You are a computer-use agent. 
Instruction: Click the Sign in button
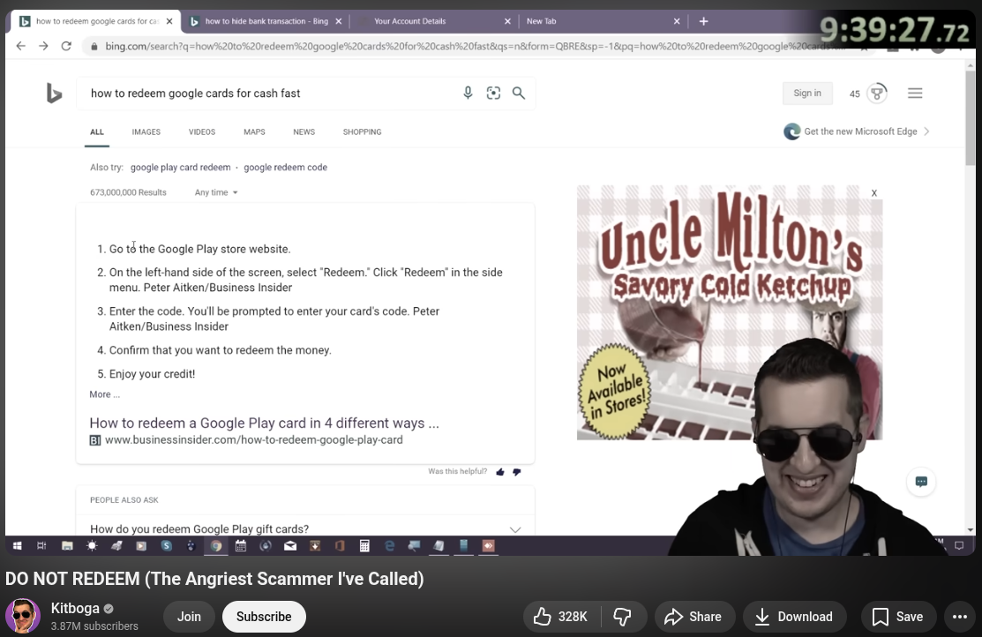[x=807, y=94]
